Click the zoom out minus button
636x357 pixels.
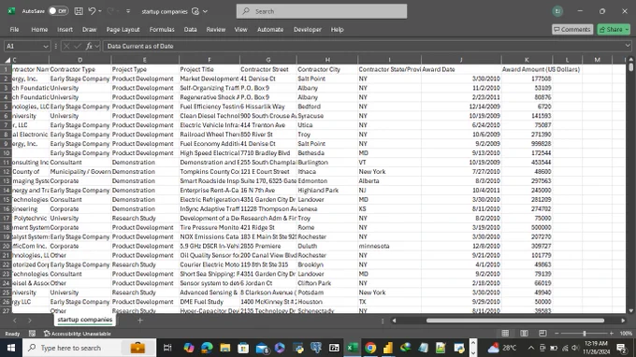556,333
